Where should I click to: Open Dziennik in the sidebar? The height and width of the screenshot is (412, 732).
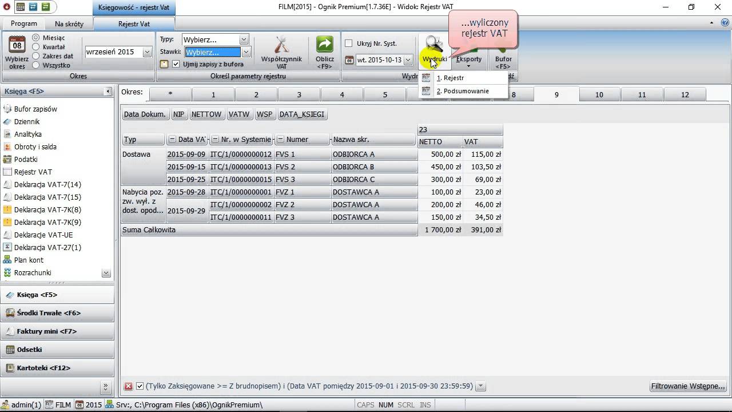click(x=27, y=121)
